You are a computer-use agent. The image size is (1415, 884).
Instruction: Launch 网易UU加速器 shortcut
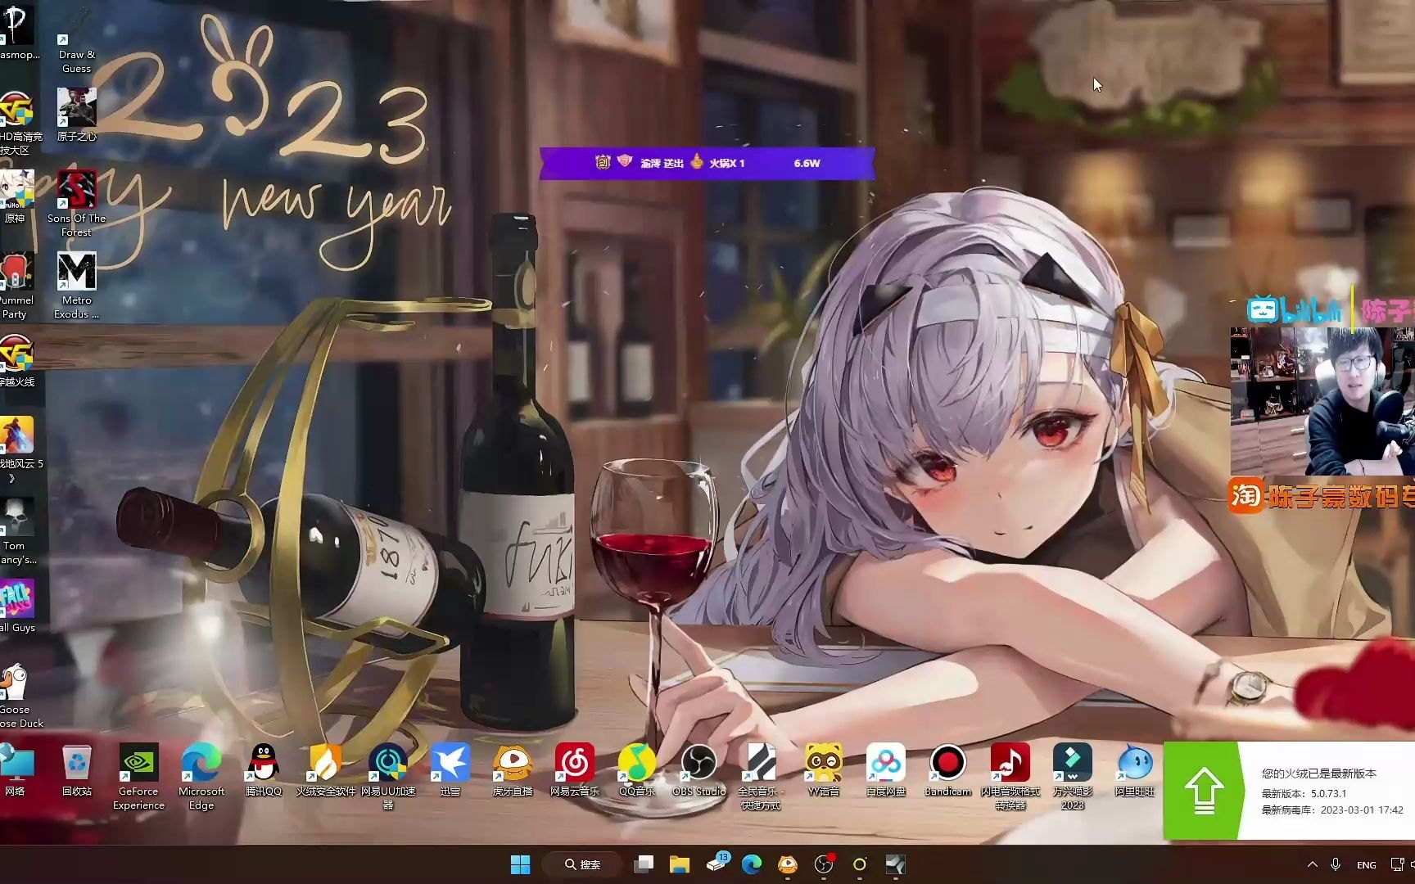coord(388,776)
